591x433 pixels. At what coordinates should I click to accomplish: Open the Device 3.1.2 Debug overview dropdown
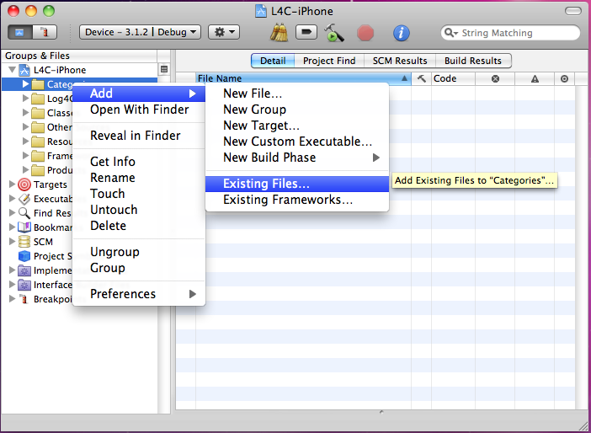(x=140, y=33)
